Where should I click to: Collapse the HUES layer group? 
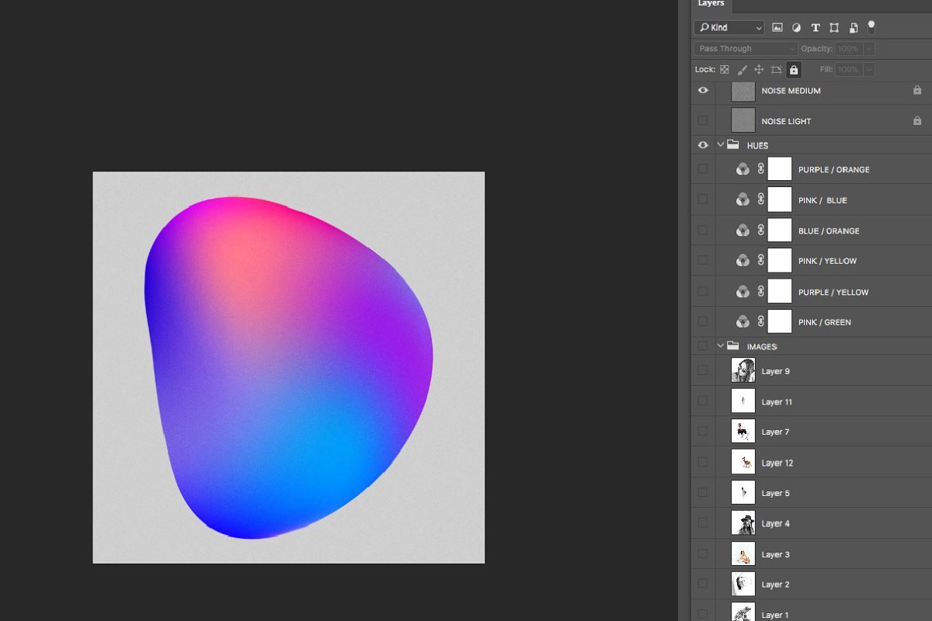click(721, 145)
